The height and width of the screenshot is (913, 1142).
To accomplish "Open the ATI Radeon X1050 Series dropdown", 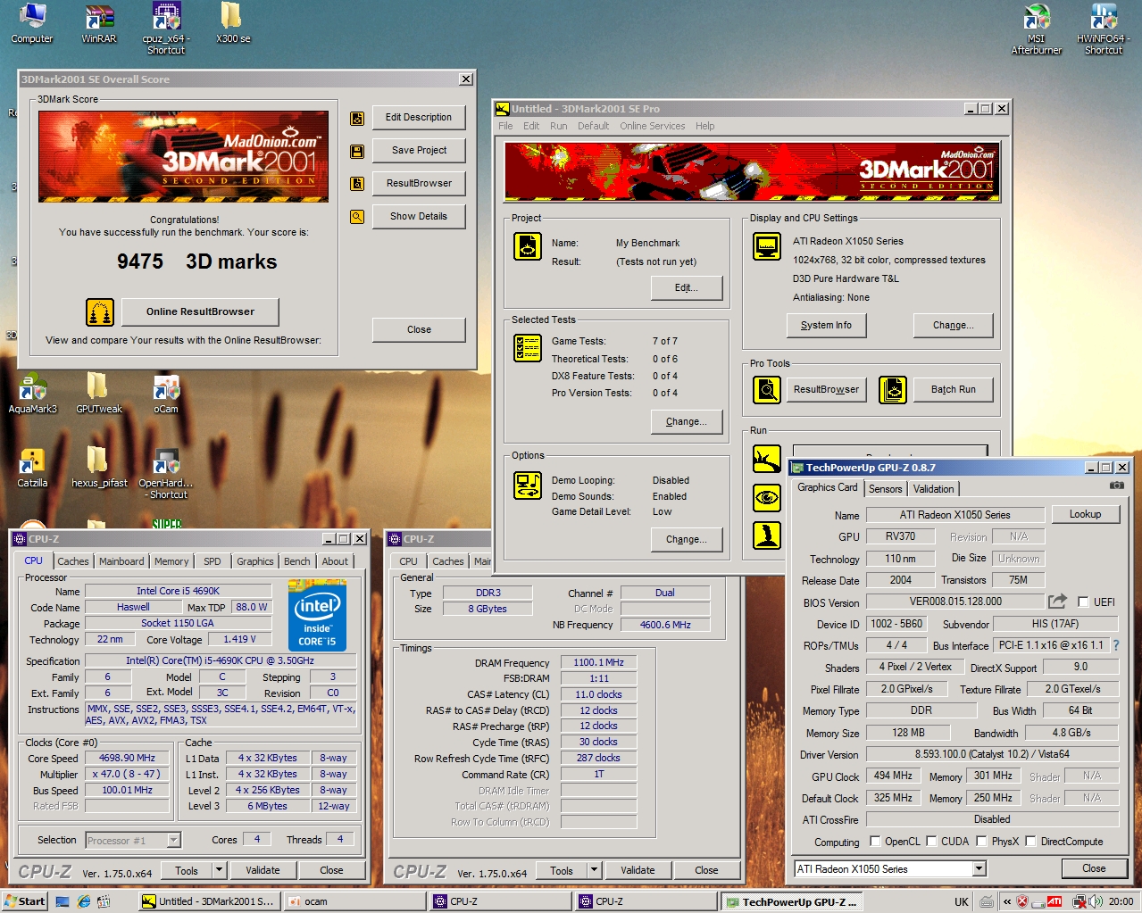I will coord(979,868).
